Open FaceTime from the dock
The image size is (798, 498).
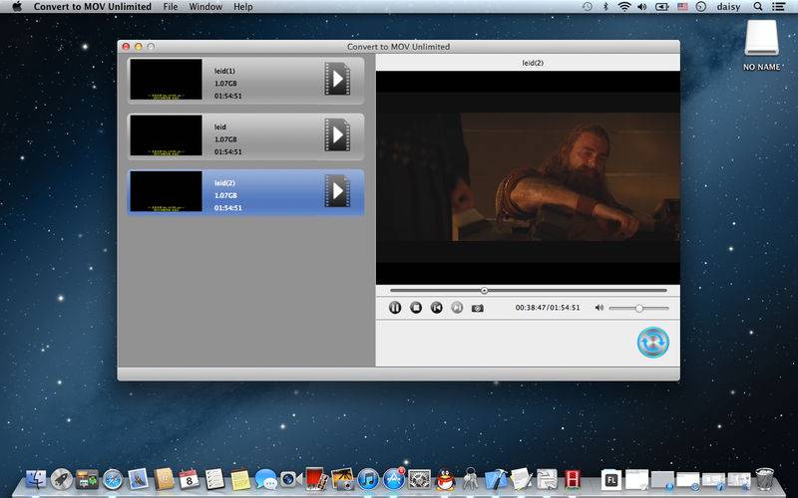(x=291, y=479)
